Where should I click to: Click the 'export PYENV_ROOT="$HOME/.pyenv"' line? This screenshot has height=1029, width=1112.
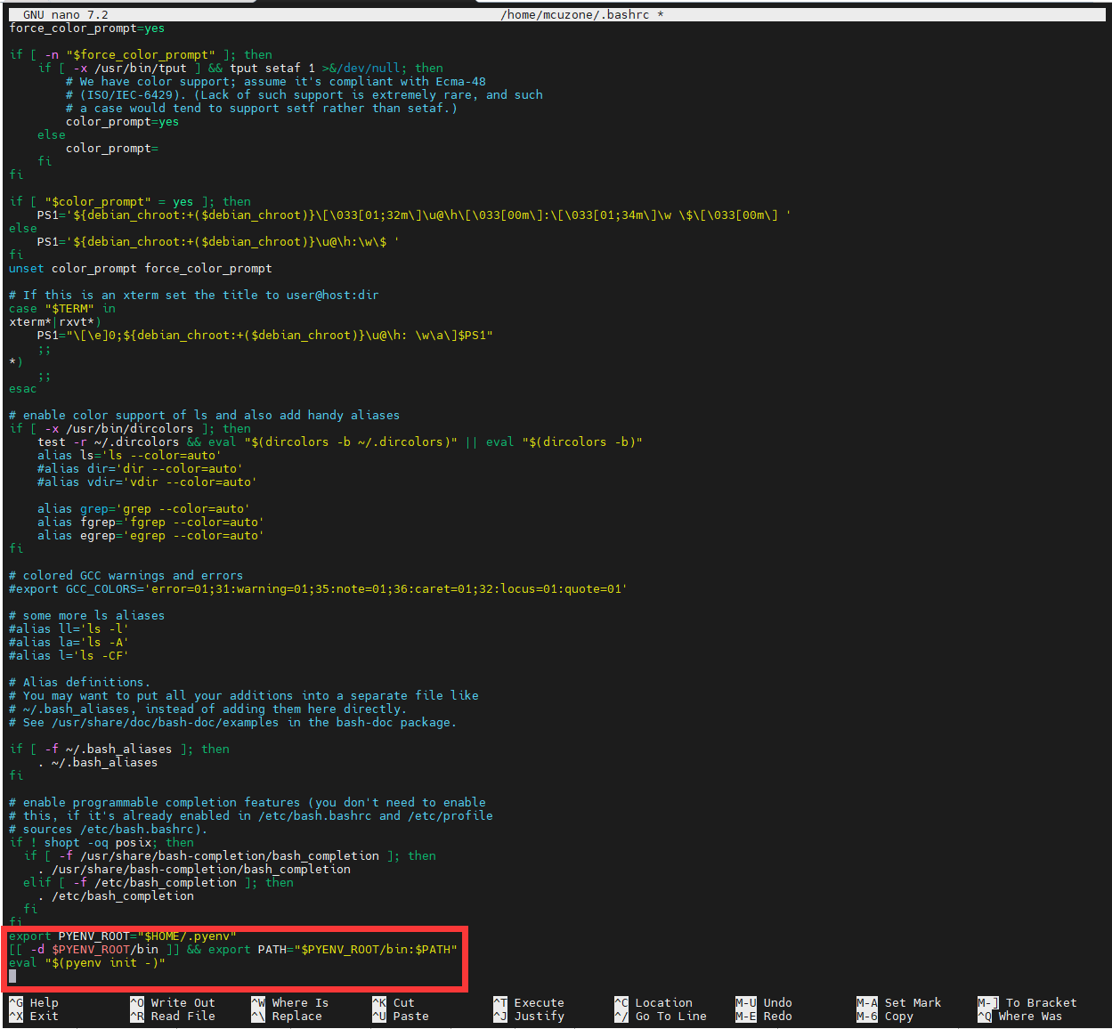pos(123,936)
